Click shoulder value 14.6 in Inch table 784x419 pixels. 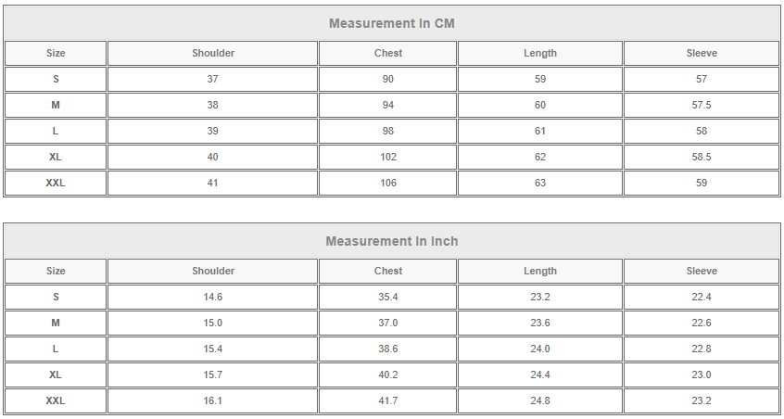213,297
